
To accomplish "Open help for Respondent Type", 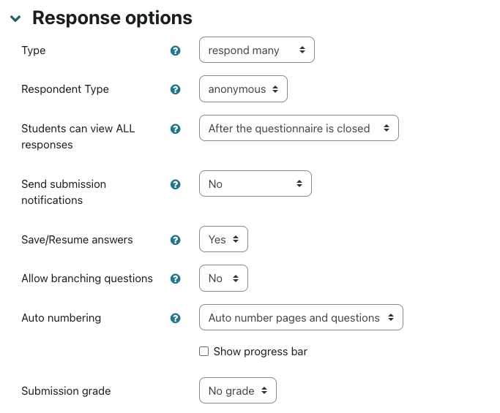I will pyautogui.click(x=175, y=89).
